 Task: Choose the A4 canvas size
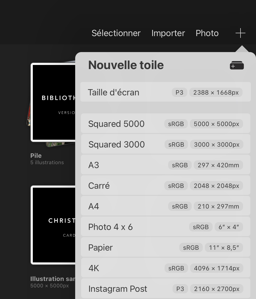pyautogui.click(x=165, y=206)
